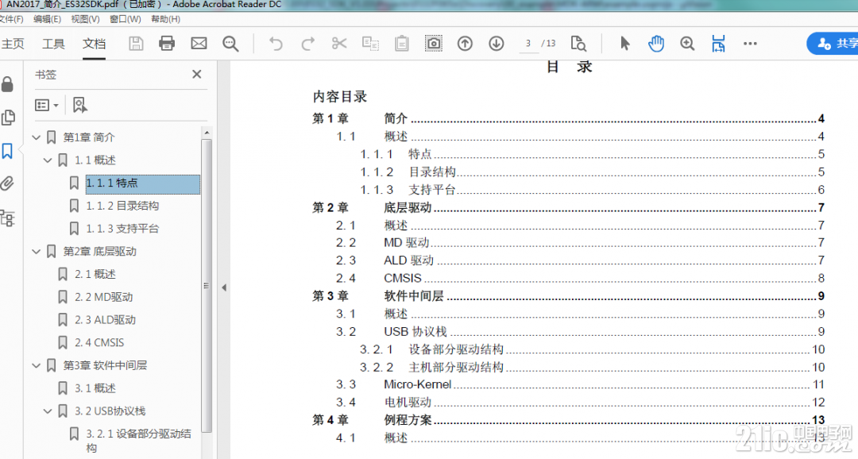The width and height of the screenshot is (858, 459).
Task: Follow contents link 3.3 Micro-Kernel
Action: pyautogui.click(x=580, y=384)
